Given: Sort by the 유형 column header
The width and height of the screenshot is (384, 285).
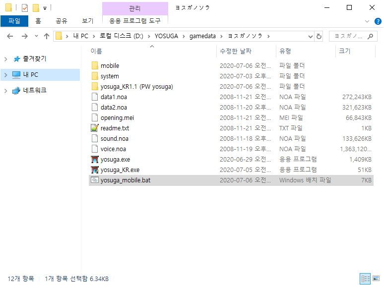Looking at the screenshot, I should (x=285, y=51).
